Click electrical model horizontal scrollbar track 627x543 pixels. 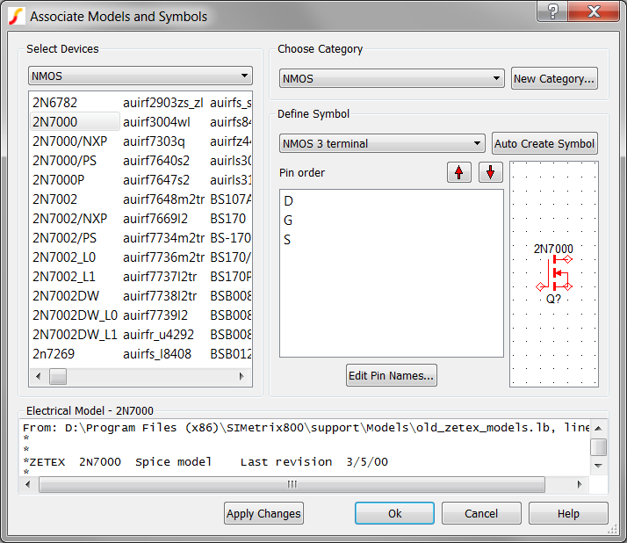[439, 484]
